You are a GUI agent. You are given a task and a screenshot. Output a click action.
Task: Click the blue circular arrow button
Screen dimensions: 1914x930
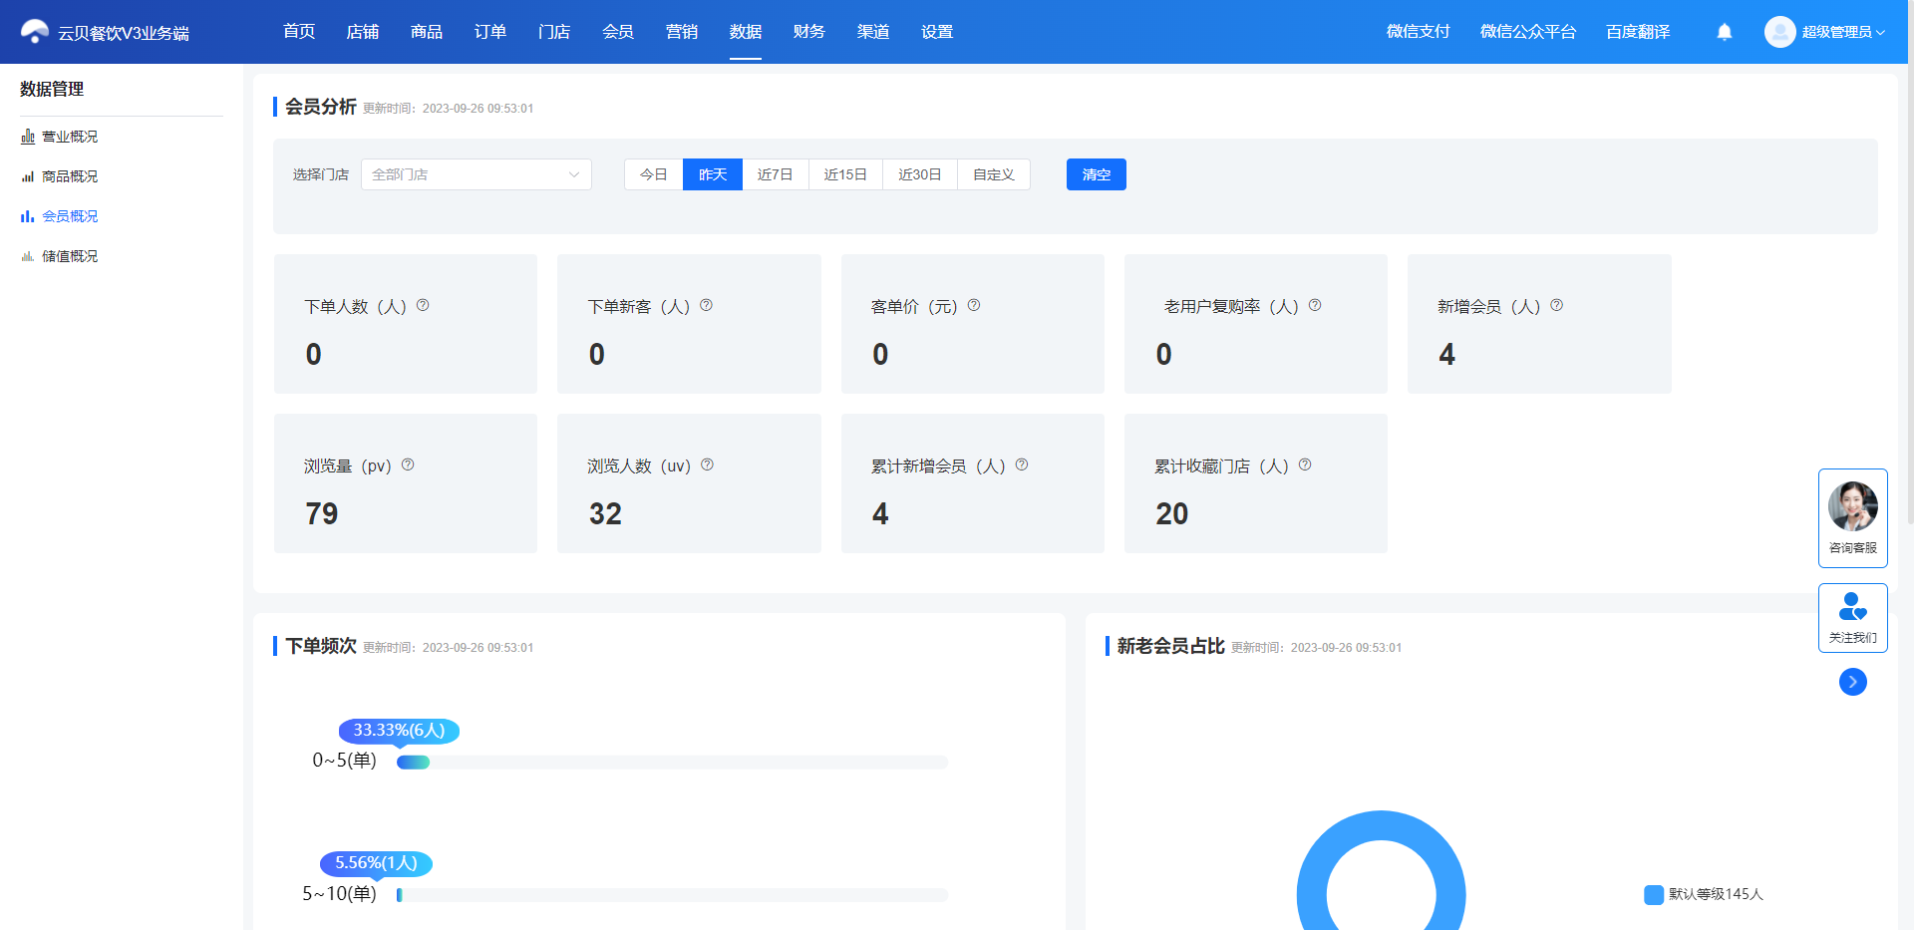click(1853, 682)
